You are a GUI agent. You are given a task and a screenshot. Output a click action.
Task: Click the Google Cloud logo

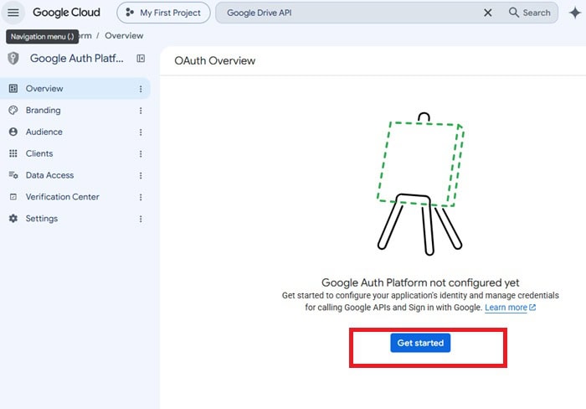tap(66, 13)
